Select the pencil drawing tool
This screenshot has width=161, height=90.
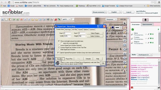[x=125, y=28]
